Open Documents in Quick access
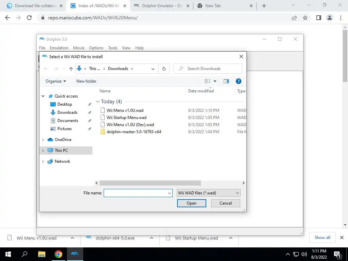 [x=68, y=121]
